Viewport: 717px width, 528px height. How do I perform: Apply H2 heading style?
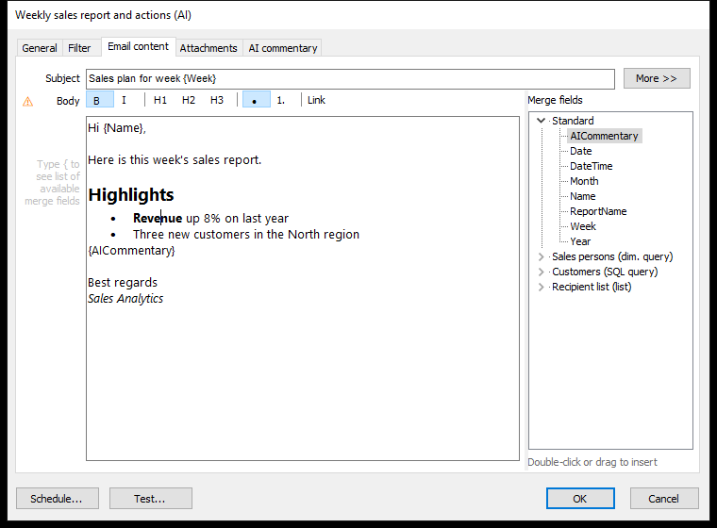189,100
